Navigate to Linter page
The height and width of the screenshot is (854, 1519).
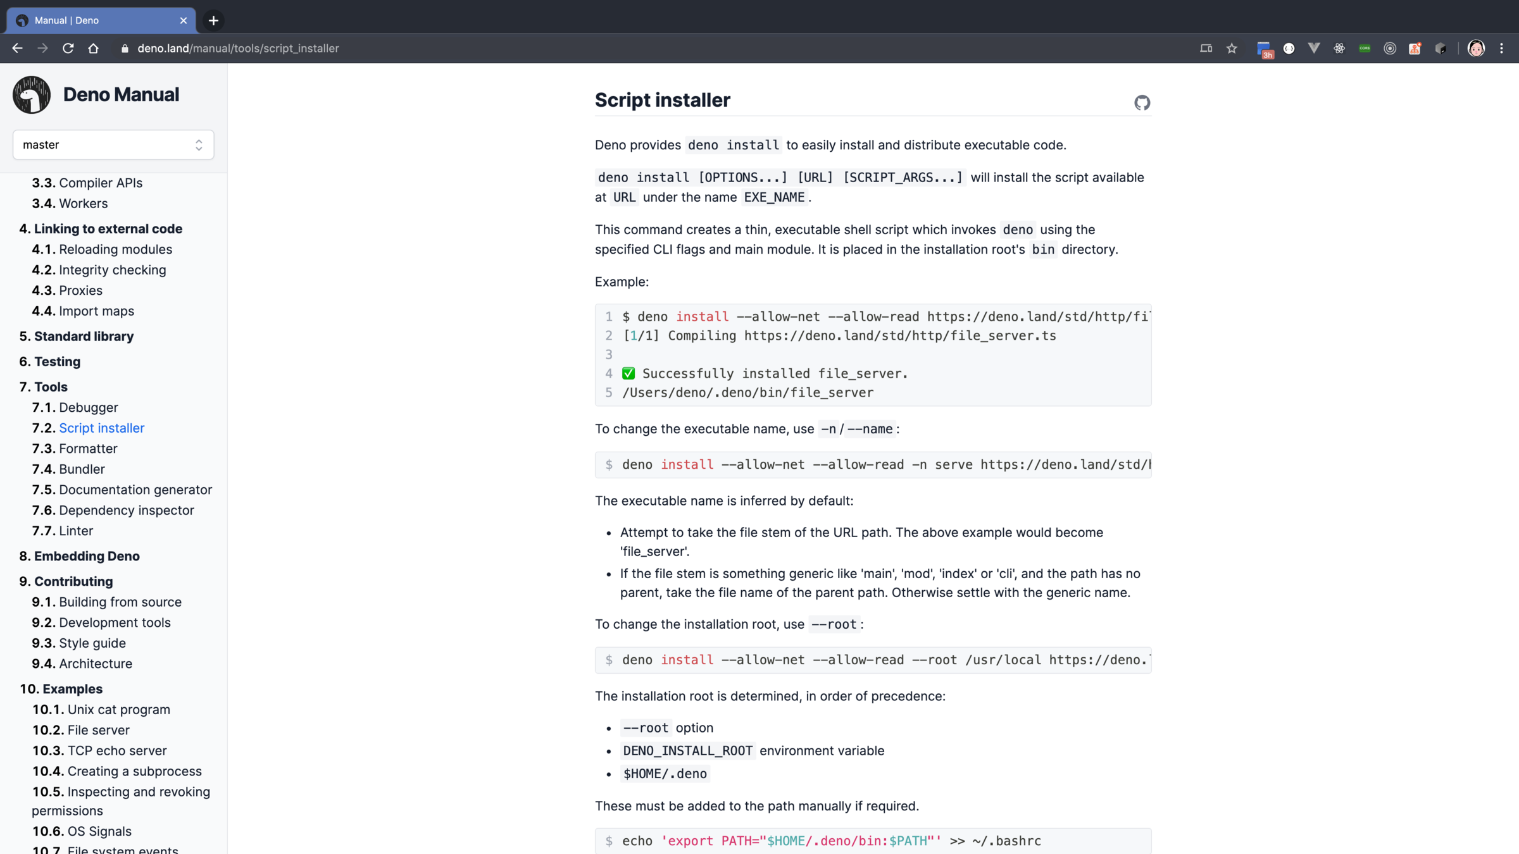[76, 531]
